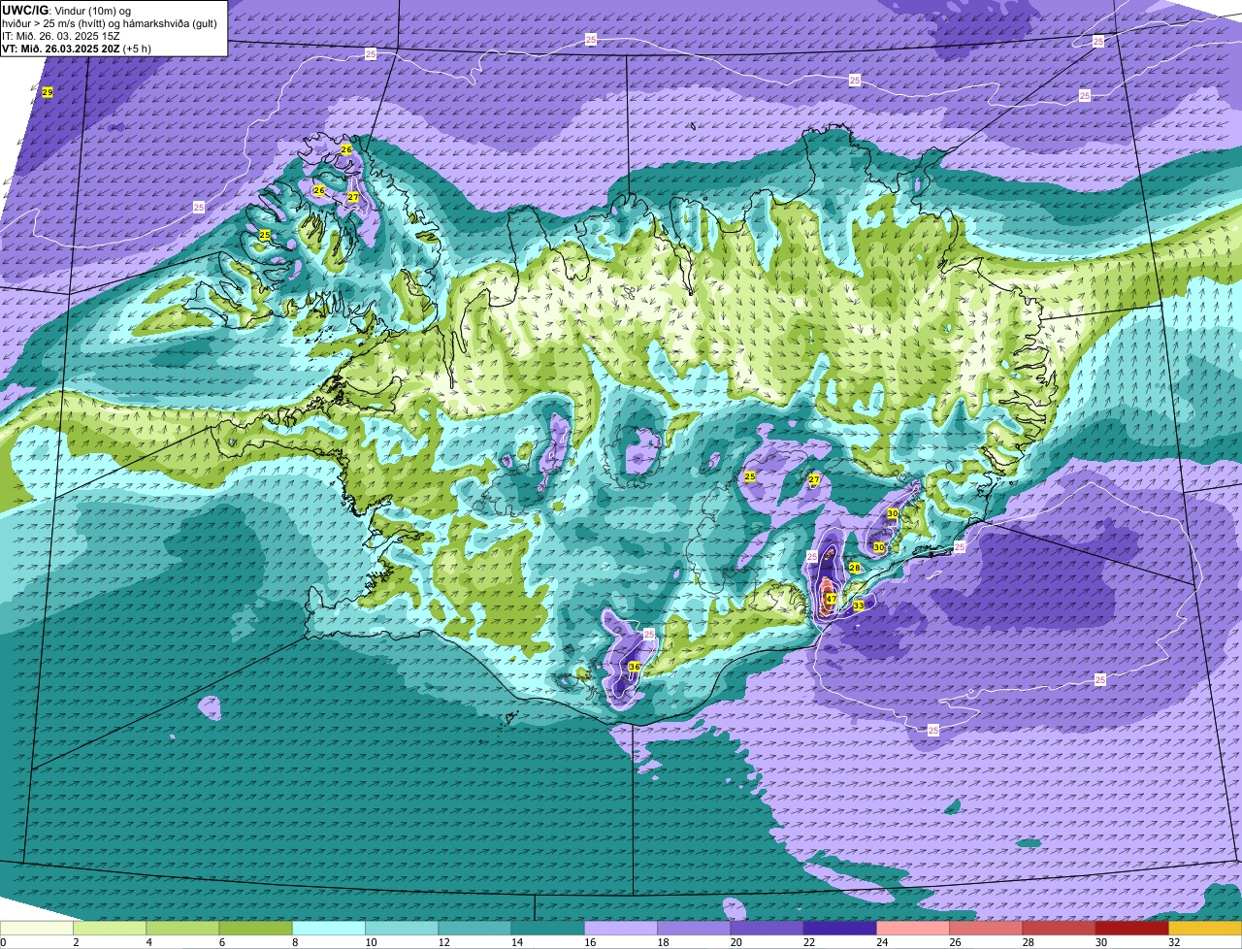The height and width of the screenshot is (949, 1242).
Task: Click the title line 'UWC/IG: Vindur (10m) og'
Action: click(66, 10)
